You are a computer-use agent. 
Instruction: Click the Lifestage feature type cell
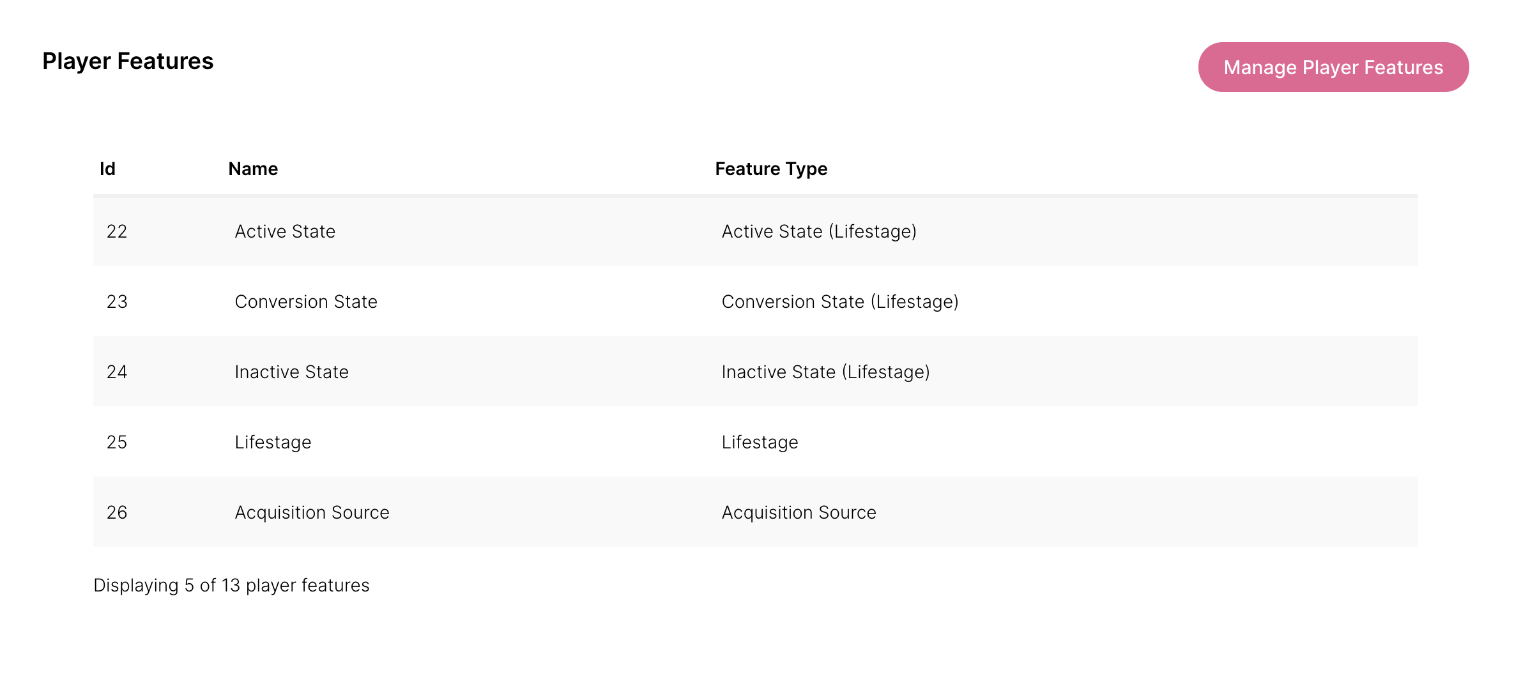click(x=760, y=442)
